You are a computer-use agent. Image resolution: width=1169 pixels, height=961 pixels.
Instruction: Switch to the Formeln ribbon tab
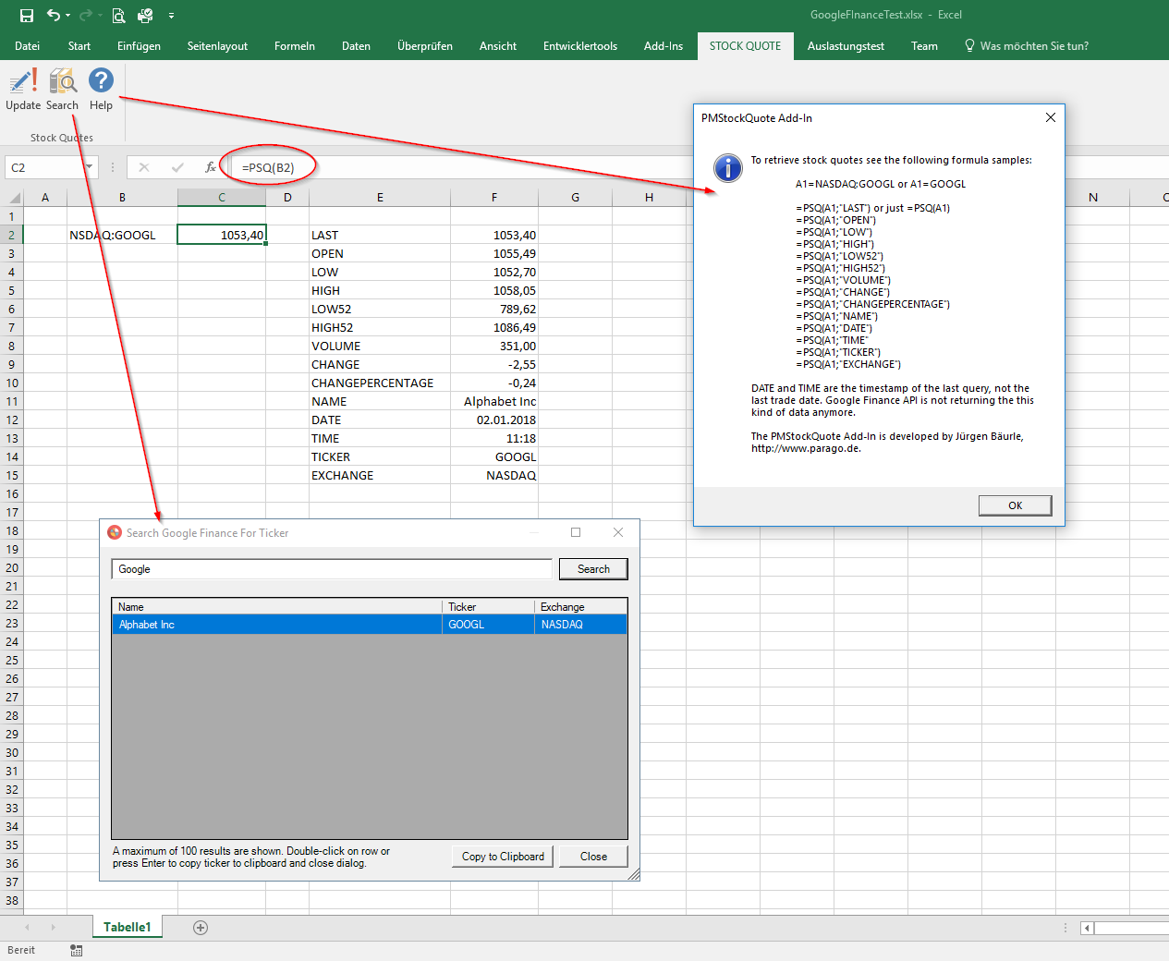pyautogui.click(x=294, y=46)
